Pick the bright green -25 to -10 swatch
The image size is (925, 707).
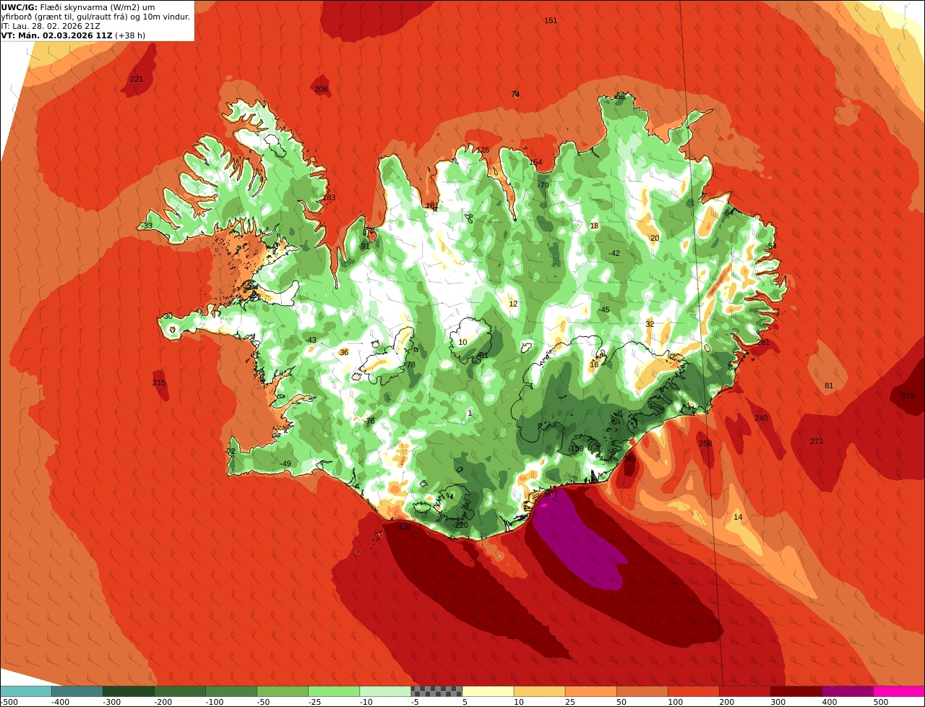pyautogui.click(x=334, y=691)
